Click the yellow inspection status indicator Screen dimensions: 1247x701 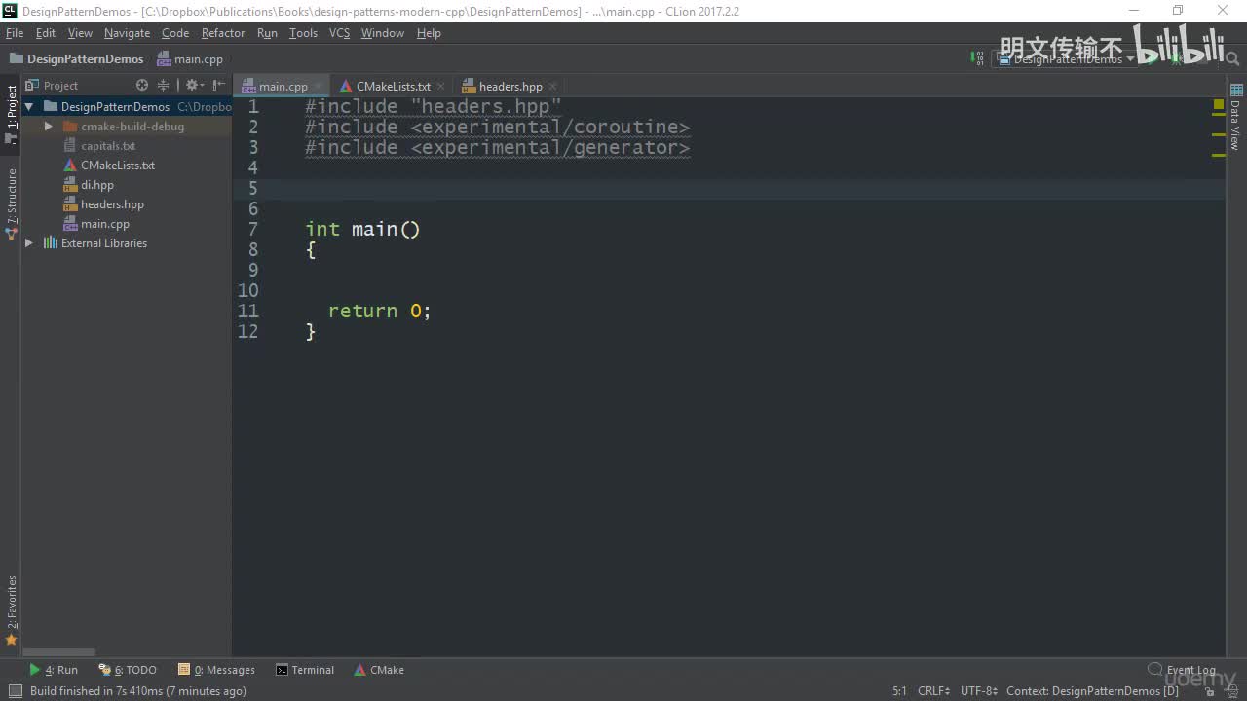(1219, 104)
